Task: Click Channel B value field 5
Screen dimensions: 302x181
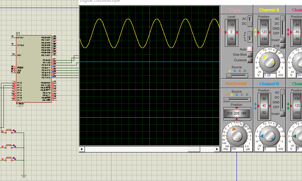Action: click(x=270, y=149)
